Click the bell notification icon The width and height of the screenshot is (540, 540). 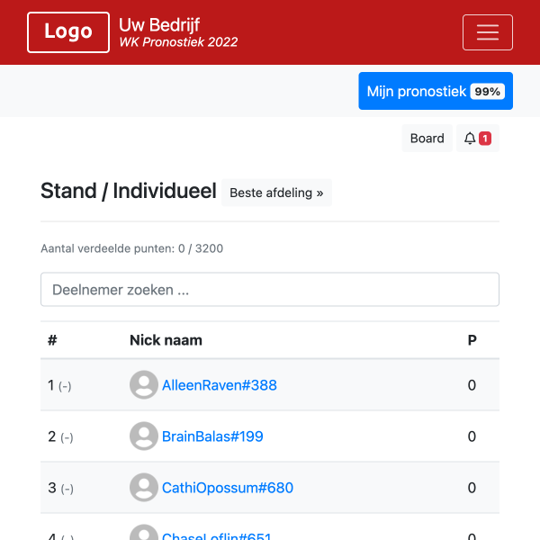click(x=470, y=139)
